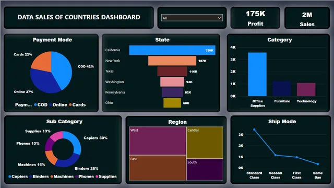Click the New York funnel bar
This screenshot has height=188, width=334.
(172, 61)
